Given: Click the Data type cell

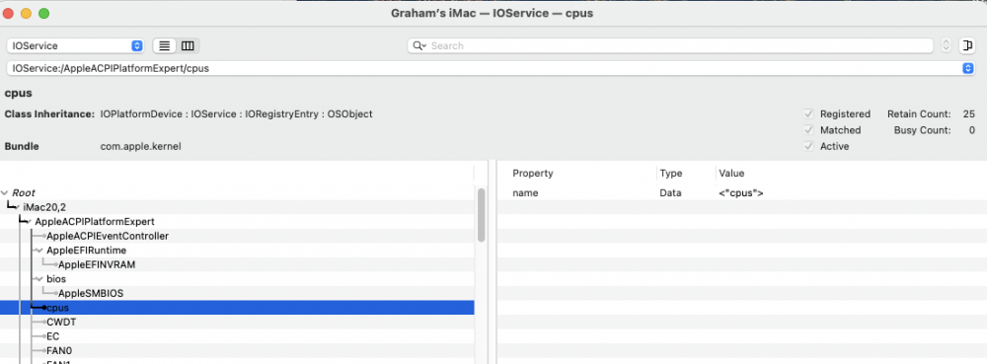Looking at the screenshot, I should pos(670,193).
